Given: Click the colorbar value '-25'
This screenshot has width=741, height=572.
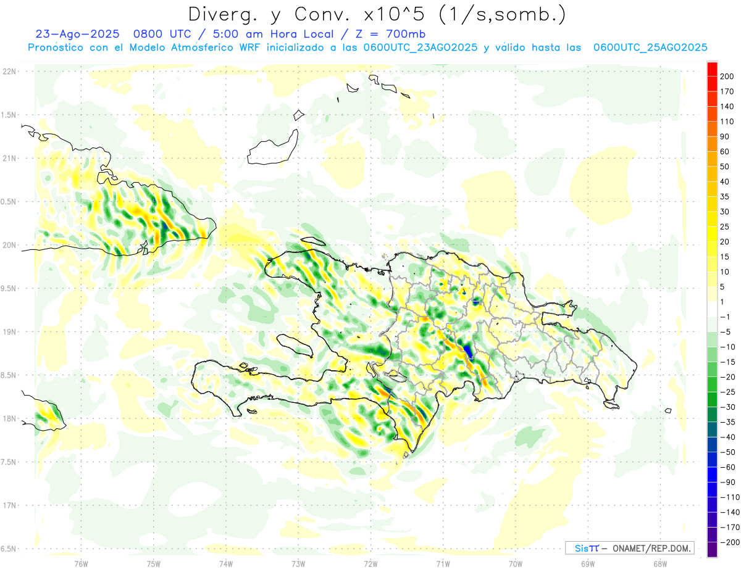Looking at the screenshot, I should [x=727, y=392].
